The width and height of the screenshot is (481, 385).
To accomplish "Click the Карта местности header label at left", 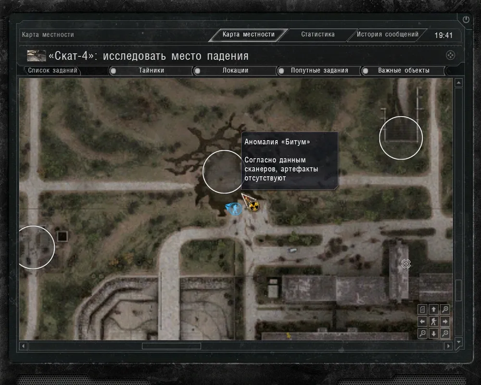I will coord(48,35).
